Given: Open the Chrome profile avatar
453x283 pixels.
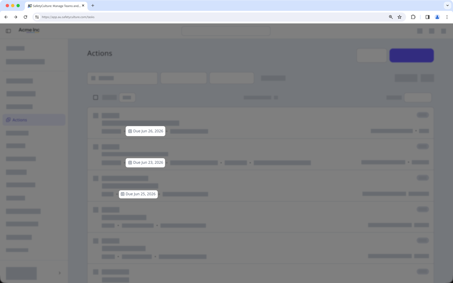Looking at the screenshot, I should click(437, 17).
